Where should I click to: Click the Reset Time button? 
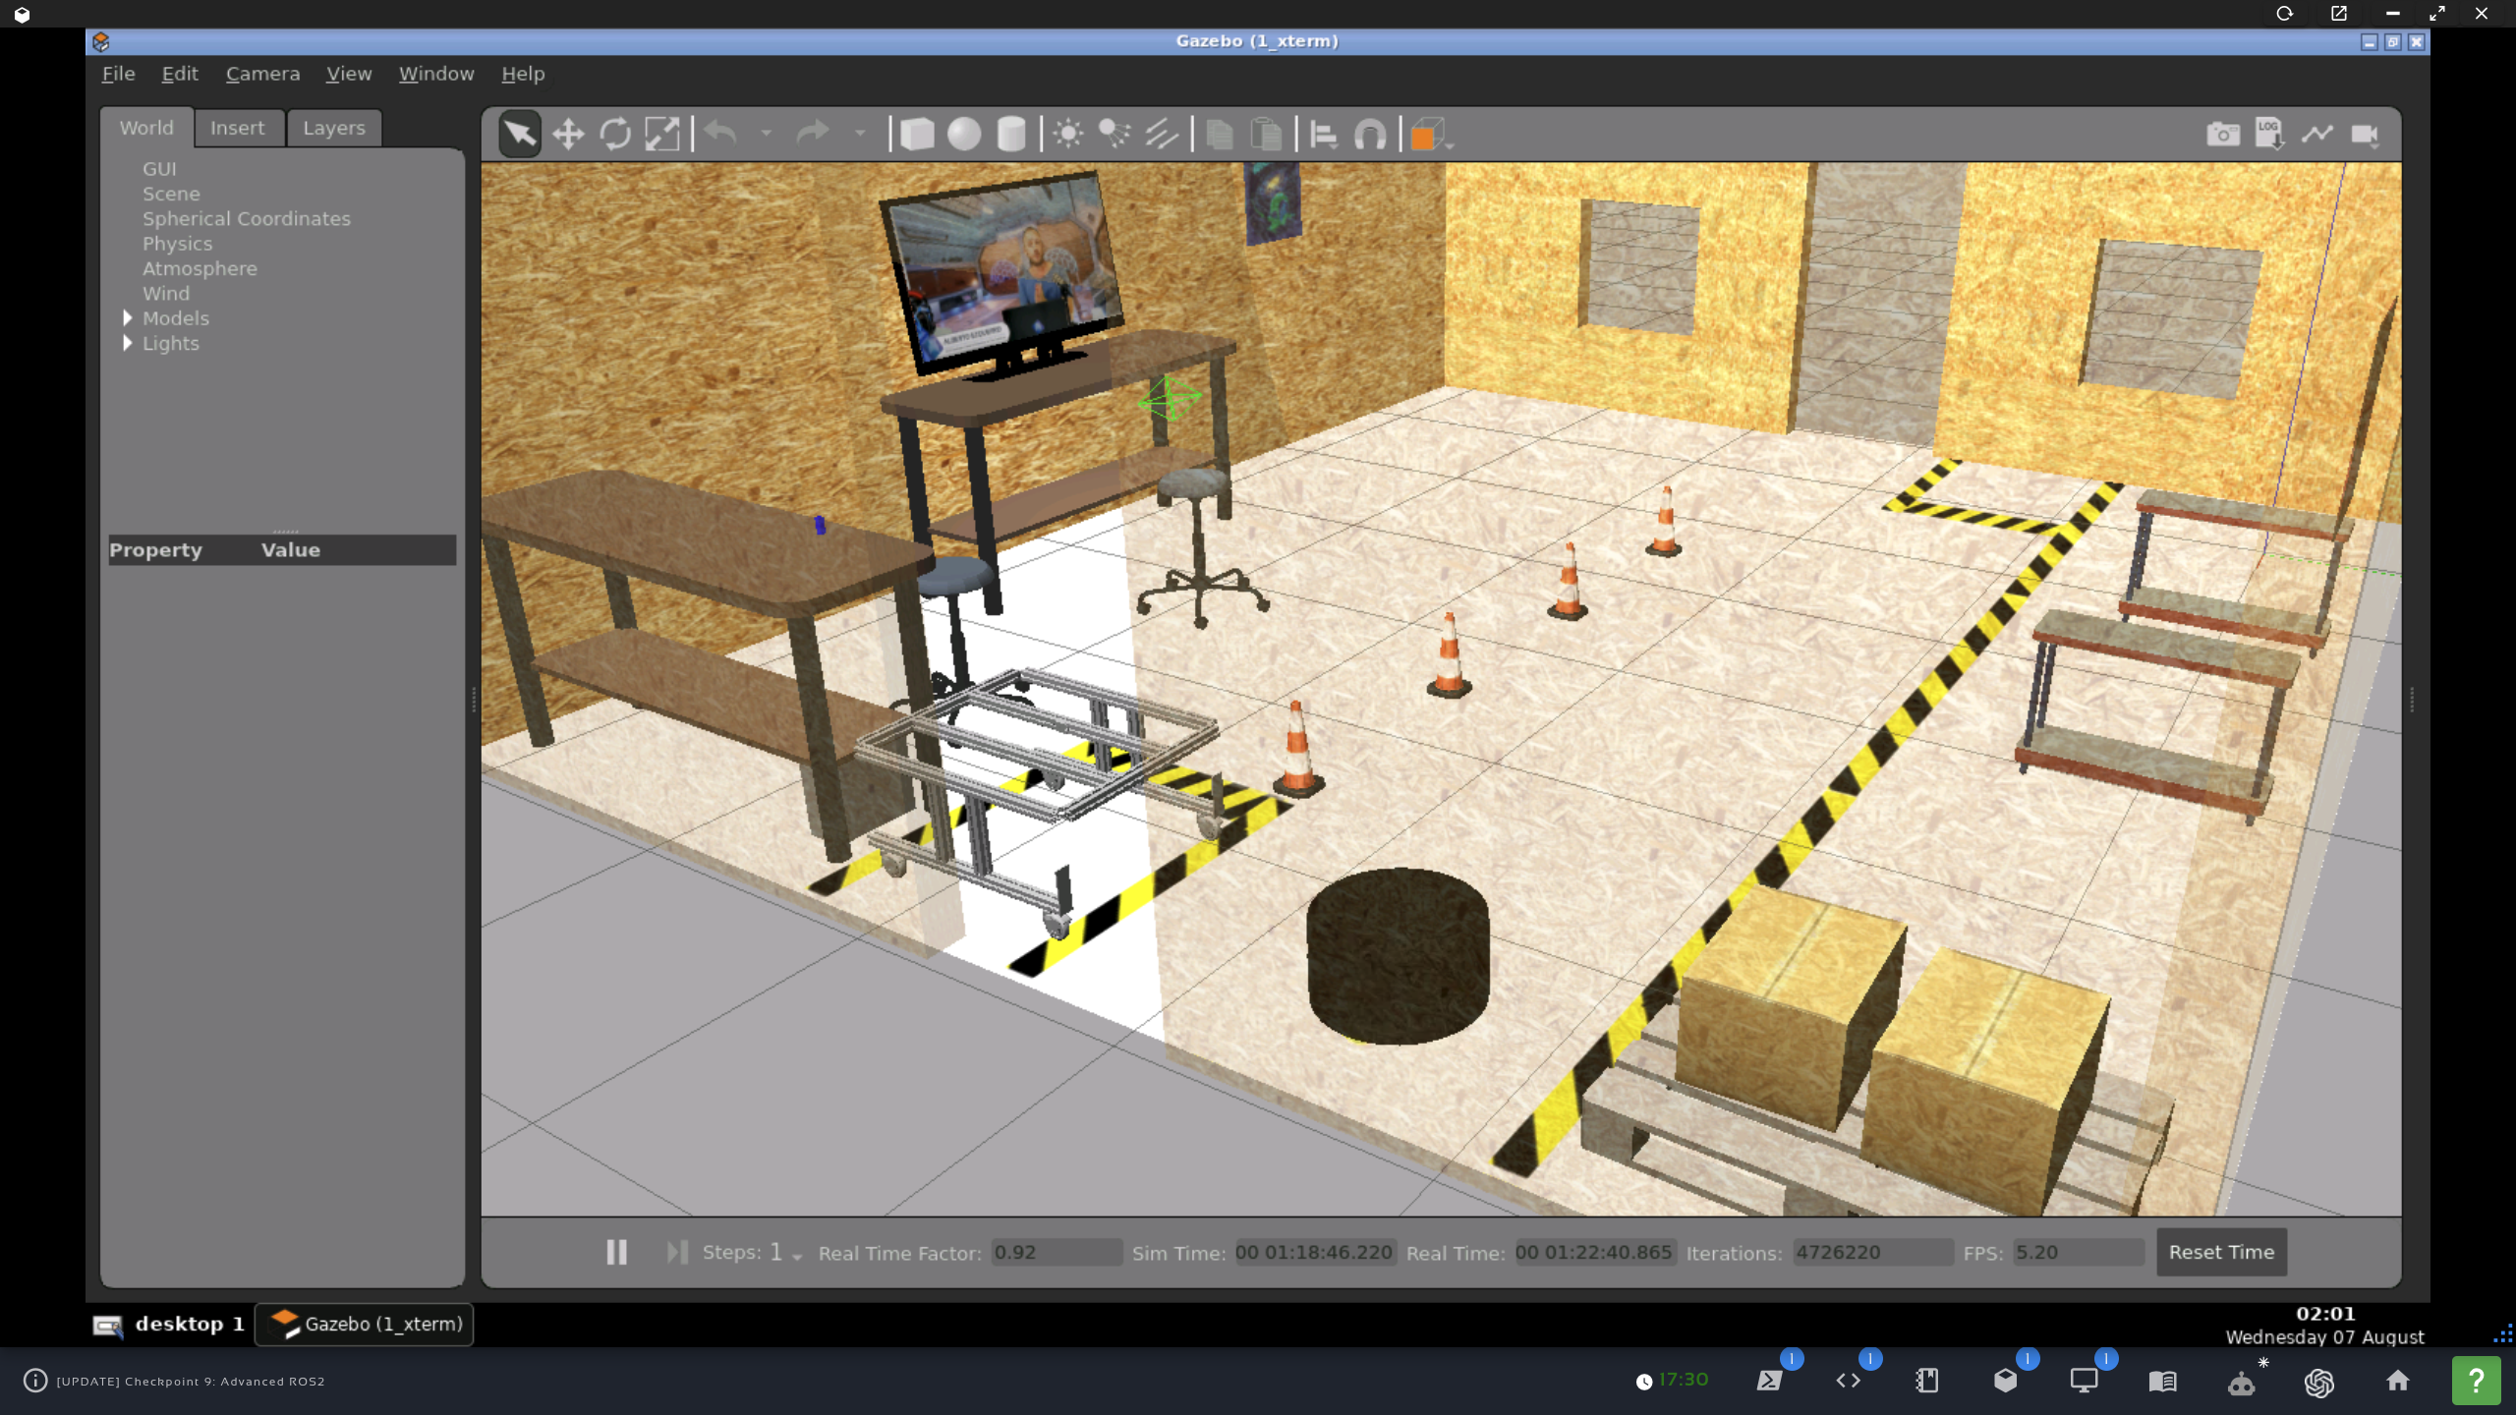pyautogui.click(x=2220, y=1251)
